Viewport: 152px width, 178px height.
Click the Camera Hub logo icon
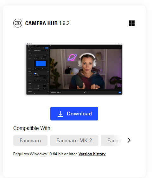pos(18,23)
